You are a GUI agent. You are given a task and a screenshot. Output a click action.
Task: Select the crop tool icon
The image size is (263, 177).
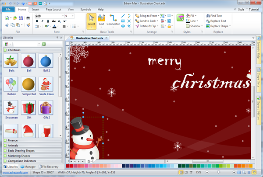point(129,26)
